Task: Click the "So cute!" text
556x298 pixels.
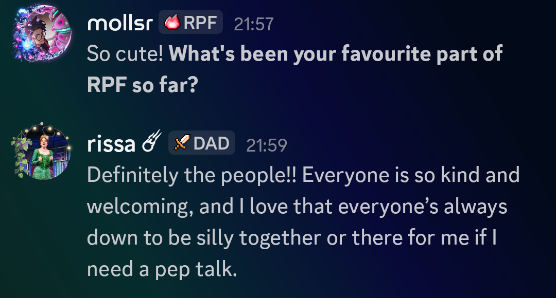Action: pos(125,53)
